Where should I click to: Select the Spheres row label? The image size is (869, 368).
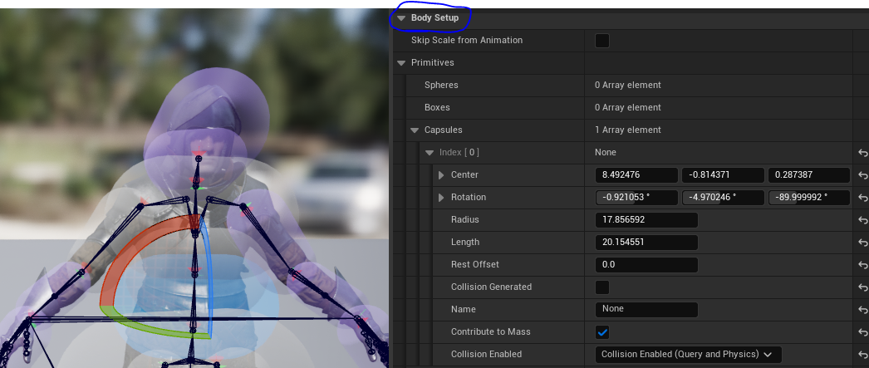click(441, 86)
